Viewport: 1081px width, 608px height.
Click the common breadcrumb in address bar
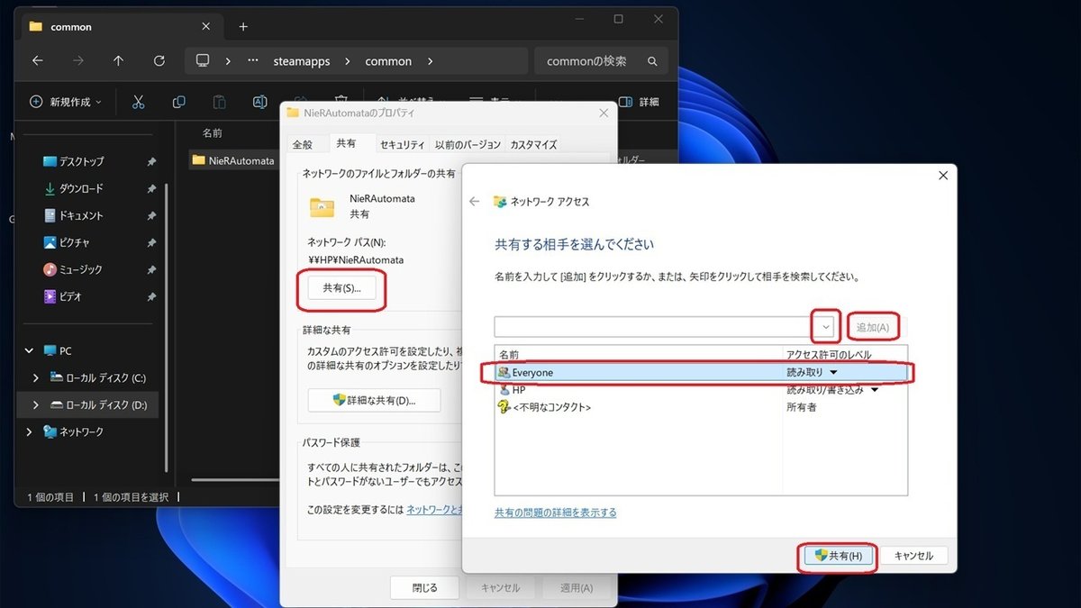point(388,61)
